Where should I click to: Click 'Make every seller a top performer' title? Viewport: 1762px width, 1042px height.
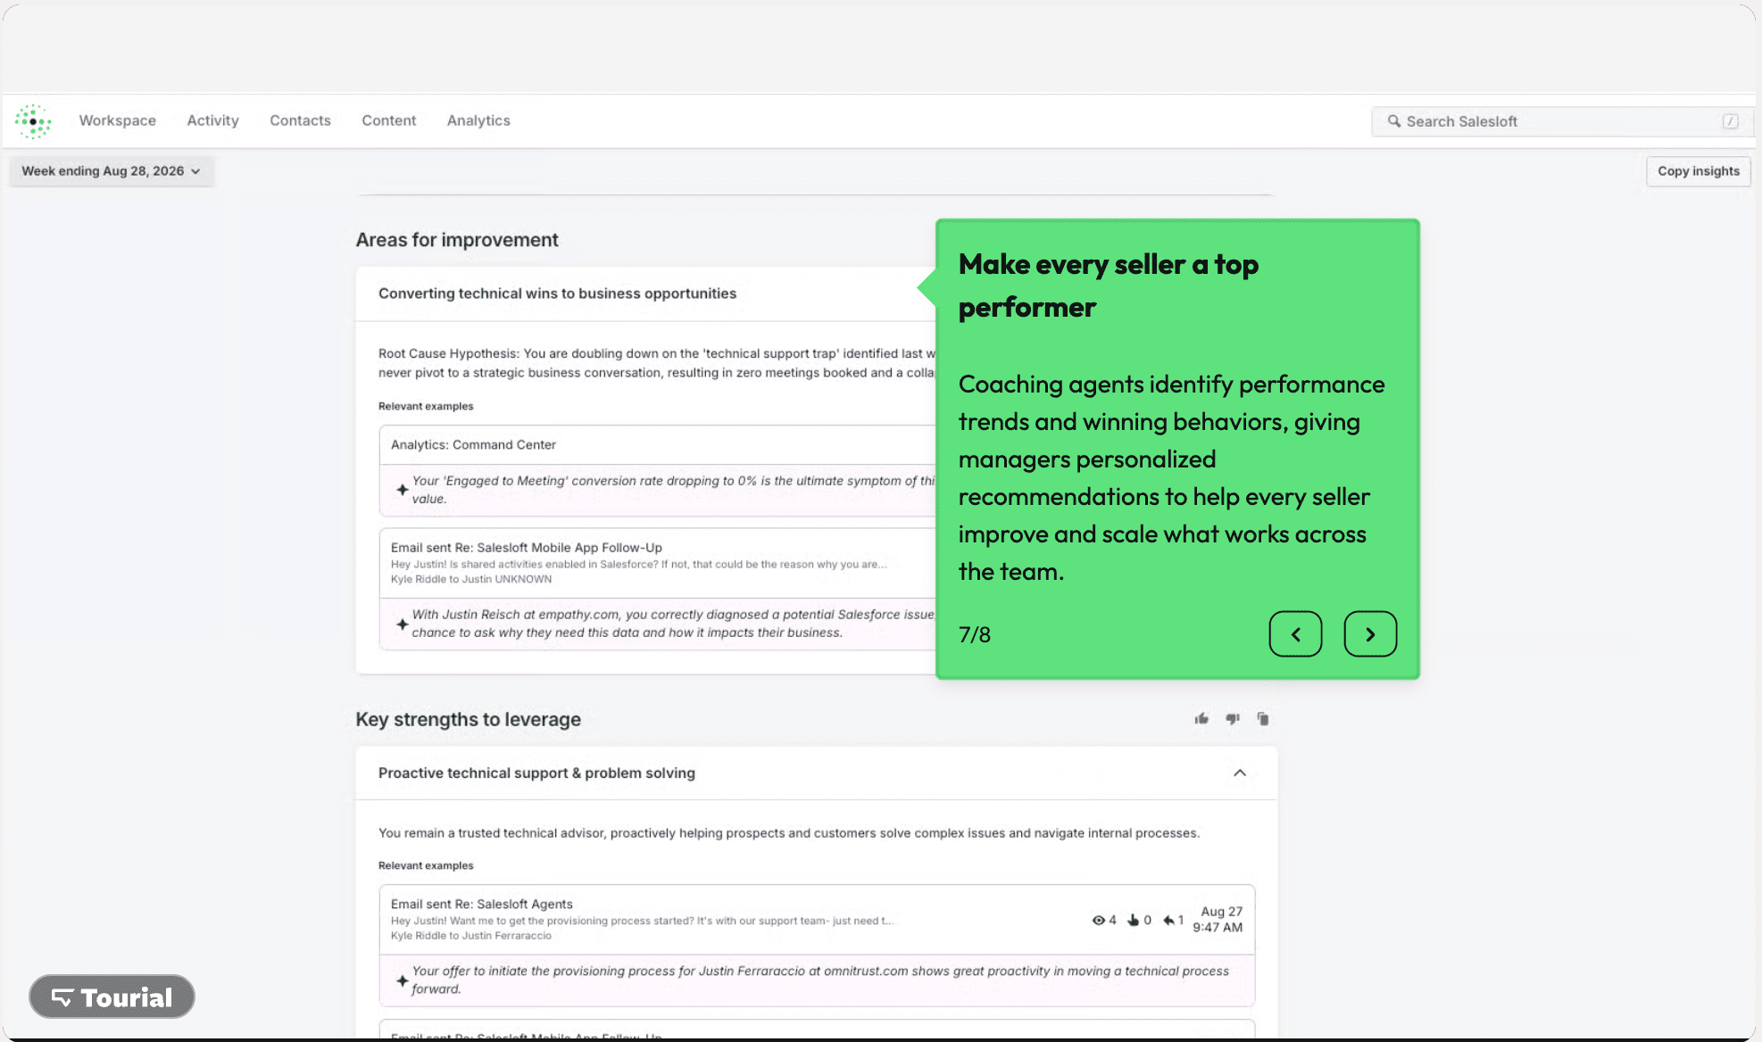coord(1109,285)
